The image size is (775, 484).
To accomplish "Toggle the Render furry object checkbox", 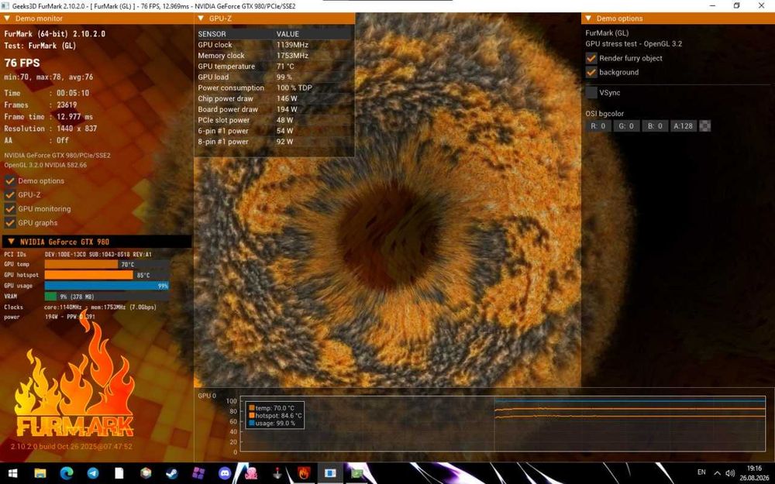I will [591, 58].
